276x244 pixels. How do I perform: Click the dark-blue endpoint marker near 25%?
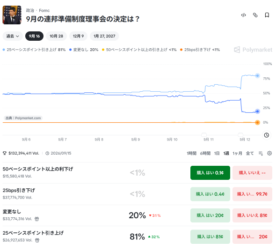point(257,111)
